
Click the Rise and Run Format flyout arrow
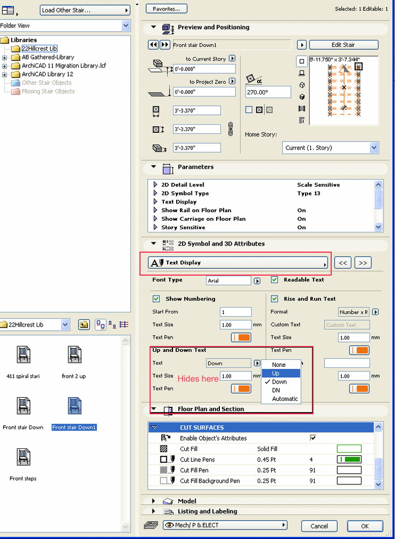click(376, 312)
